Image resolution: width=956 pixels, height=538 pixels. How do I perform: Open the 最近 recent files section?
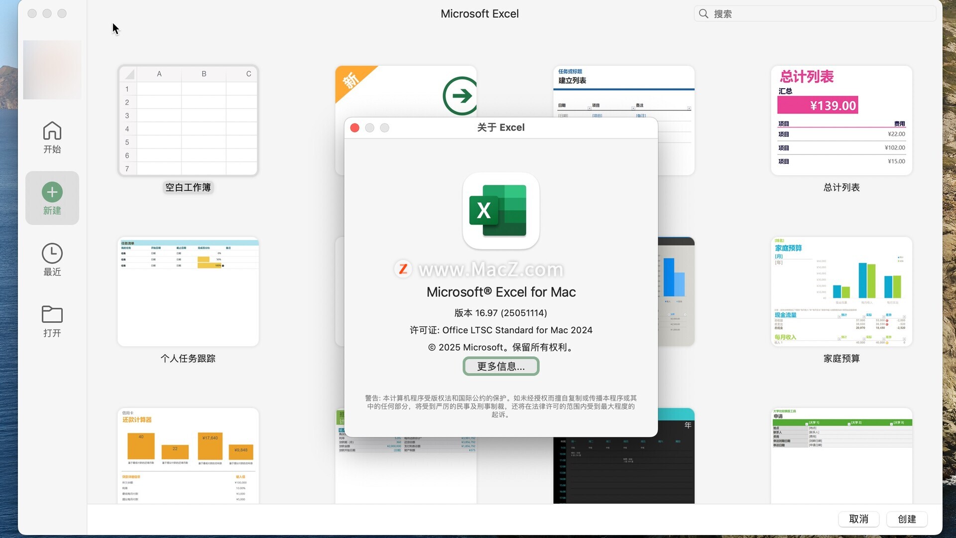52,260
